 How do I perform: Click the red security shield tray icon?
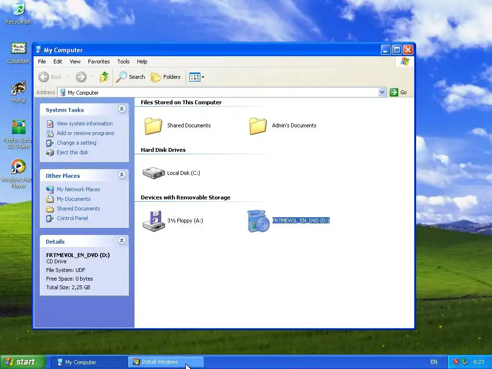point(456,362)
